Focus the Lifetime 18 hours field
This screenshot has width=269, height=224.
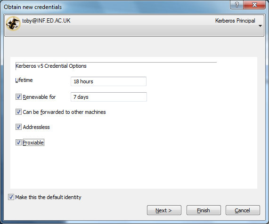click(x=109, y=81)
